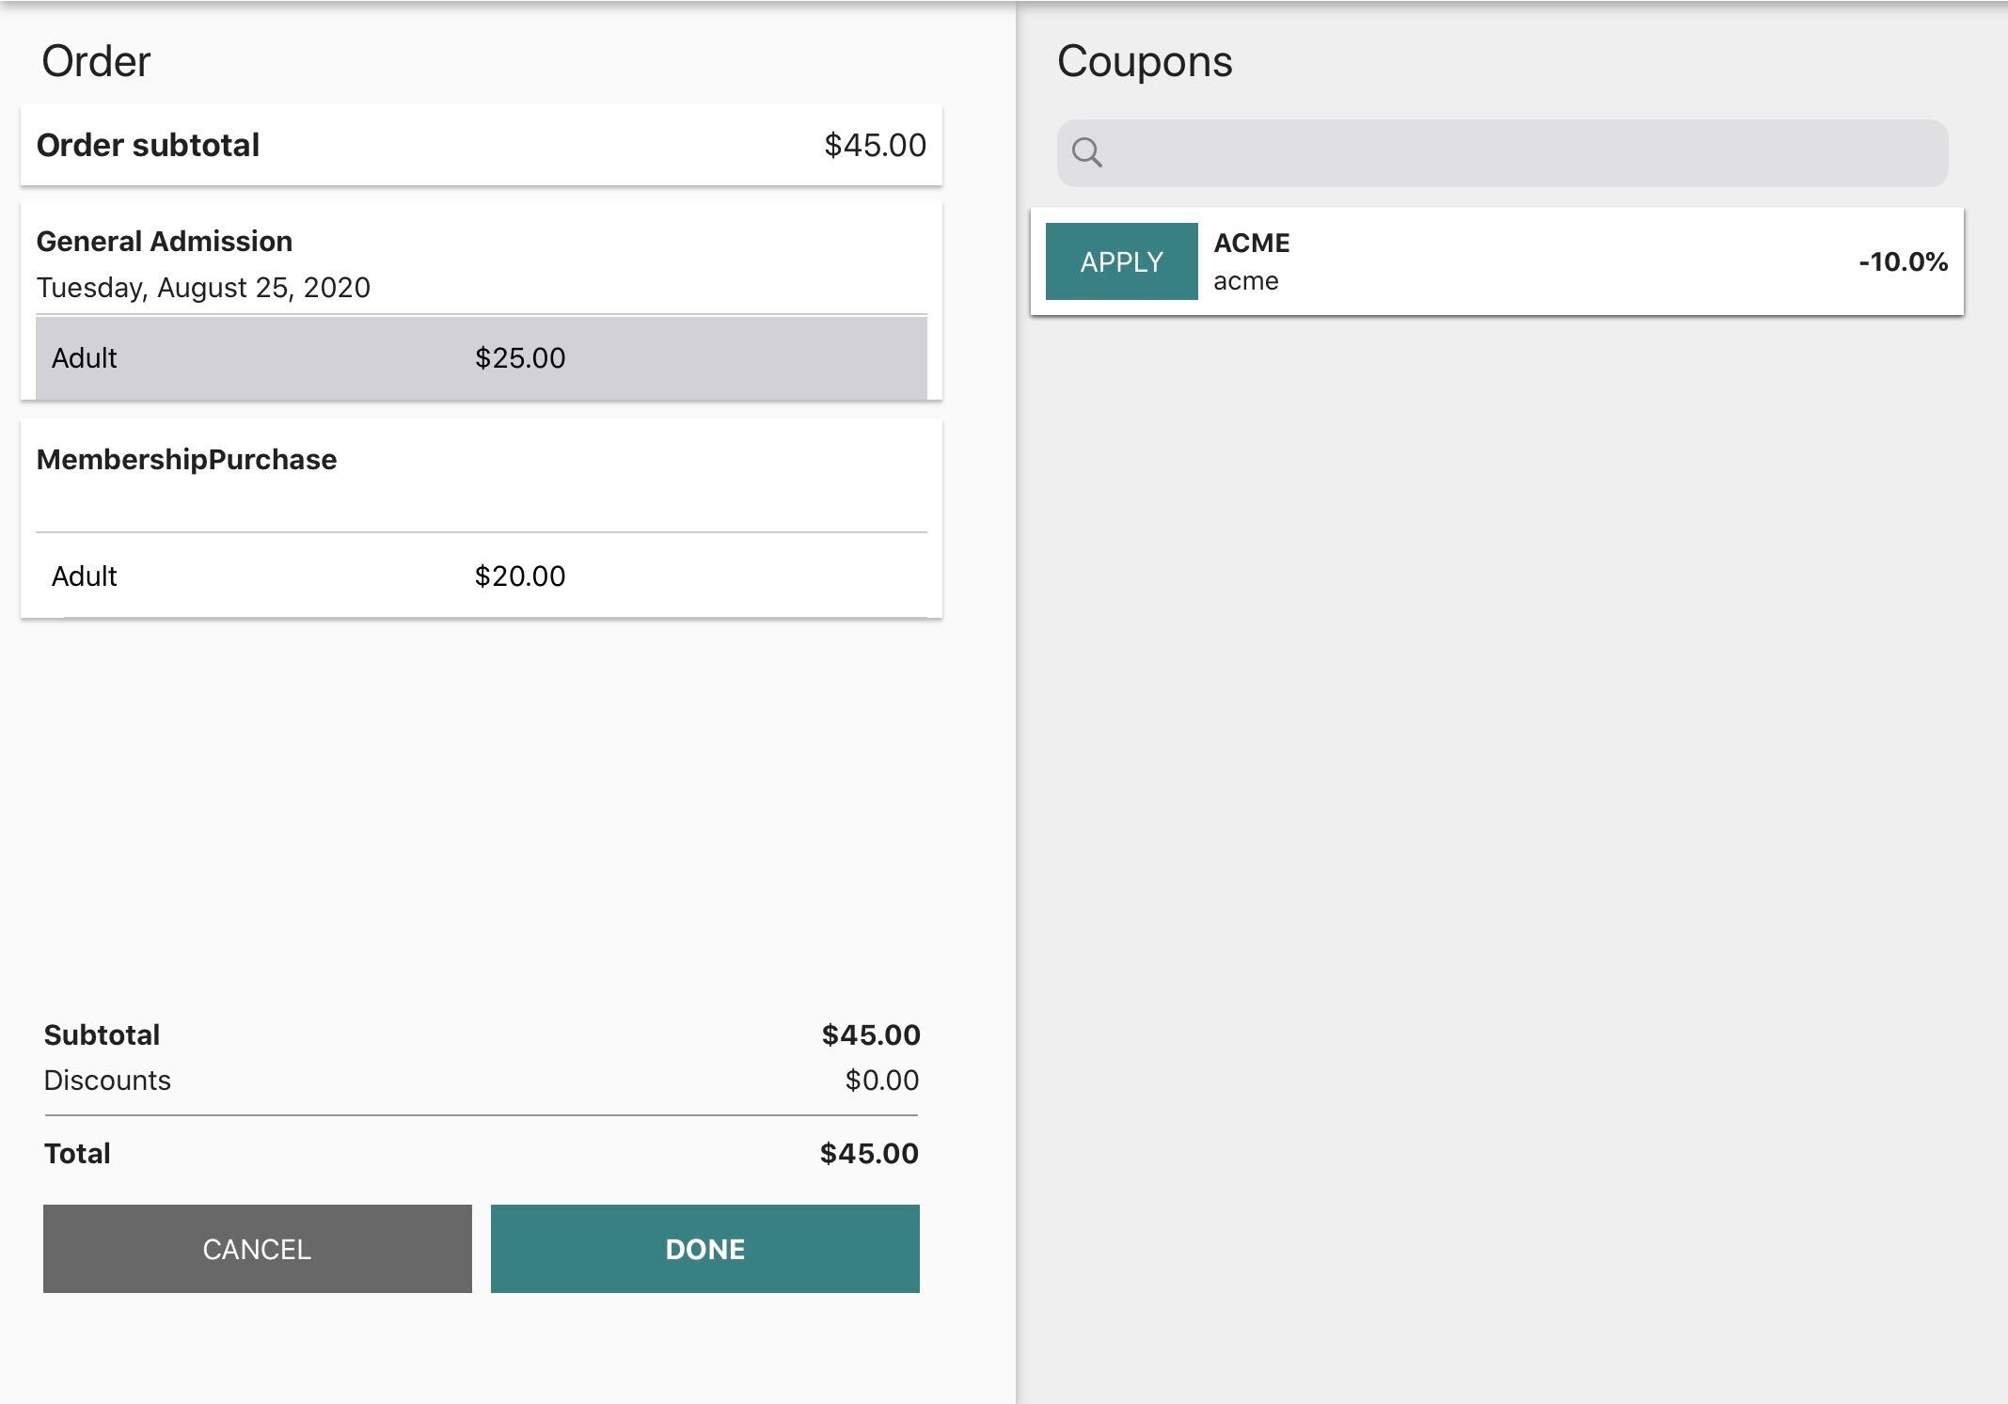Click the MembershipPurchase heading
This screenshot has width=2008, height=1404.
pyautogui.click(x=186, y=460)
